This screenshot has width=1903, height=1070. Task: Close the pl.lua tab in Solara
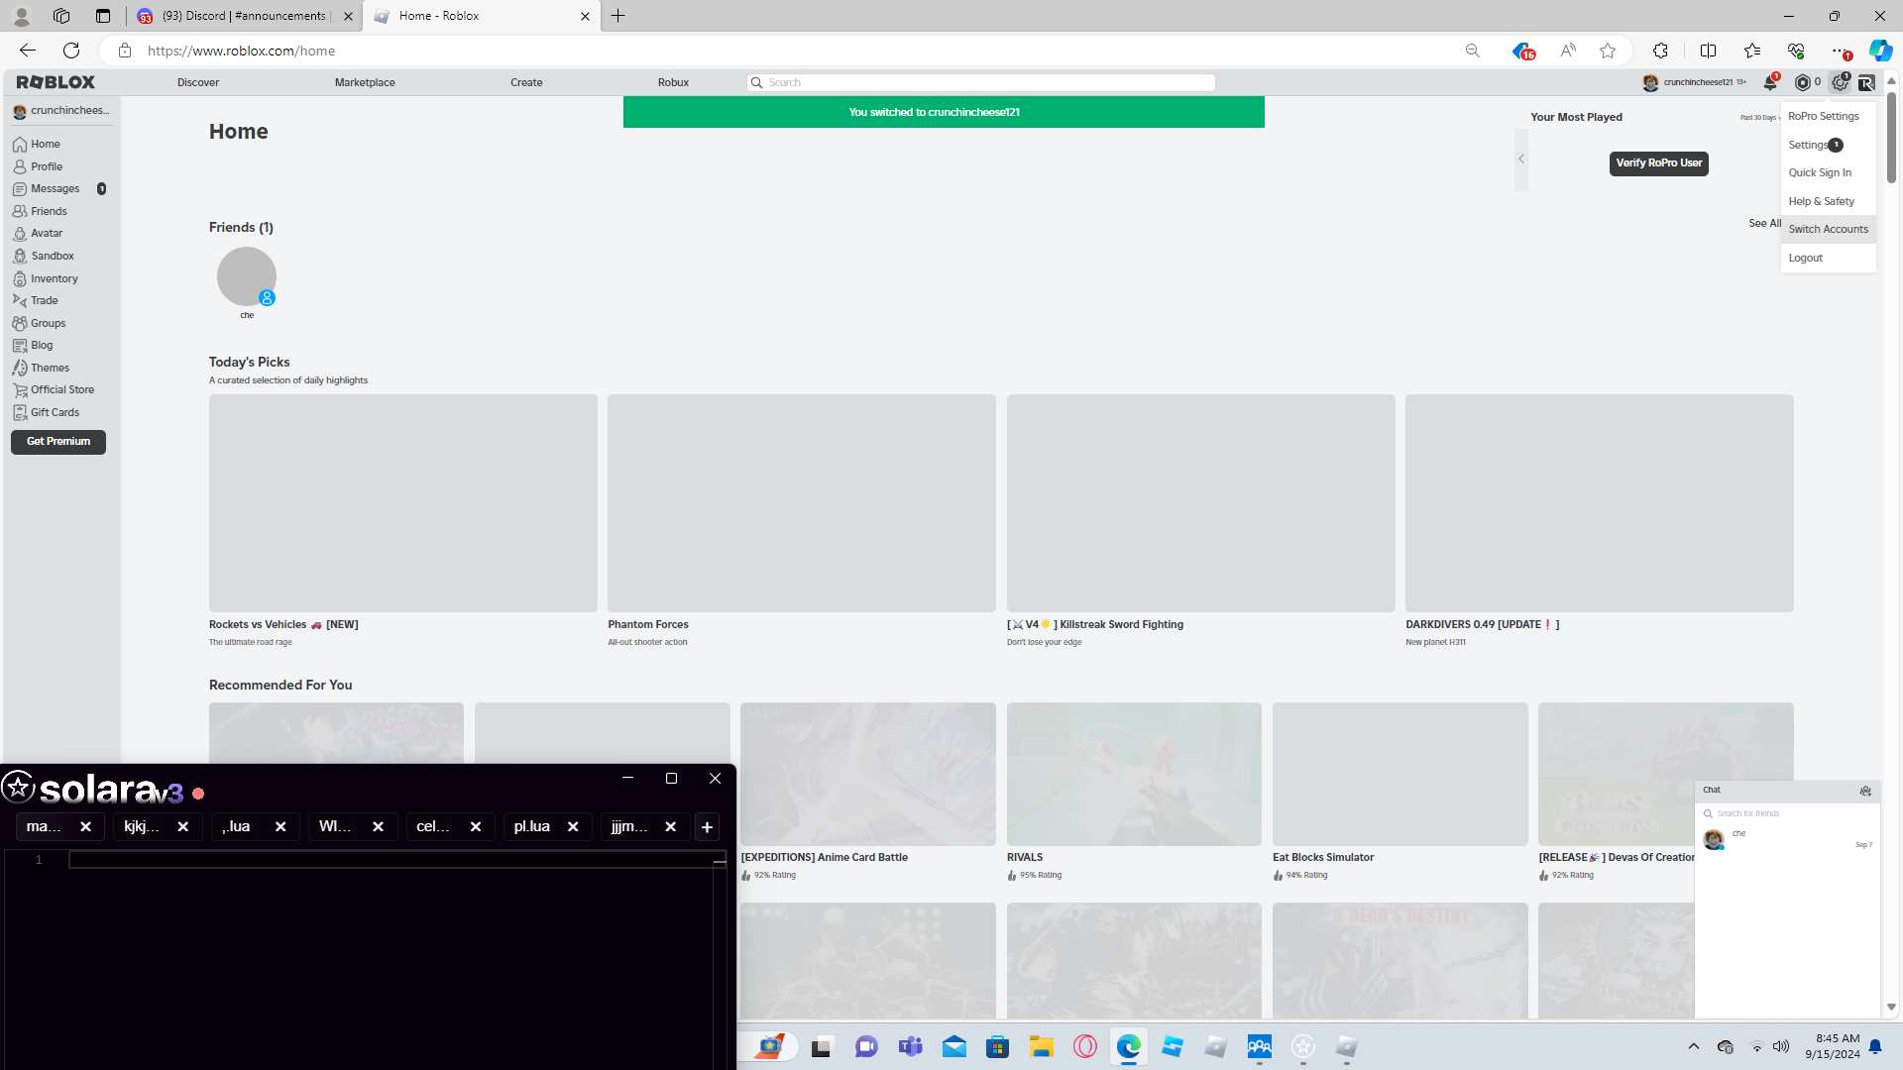573,827
